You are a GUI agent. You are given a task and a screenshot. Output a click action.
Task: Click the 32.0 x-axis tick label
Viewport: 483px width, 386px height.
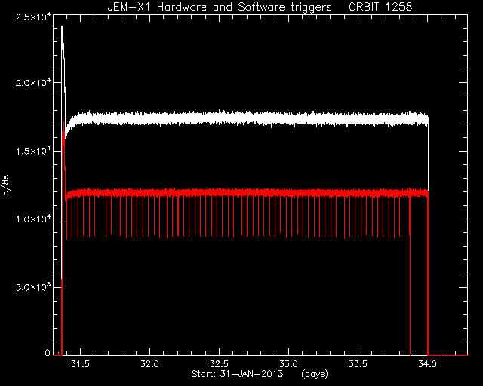click(x=149, y=364)
